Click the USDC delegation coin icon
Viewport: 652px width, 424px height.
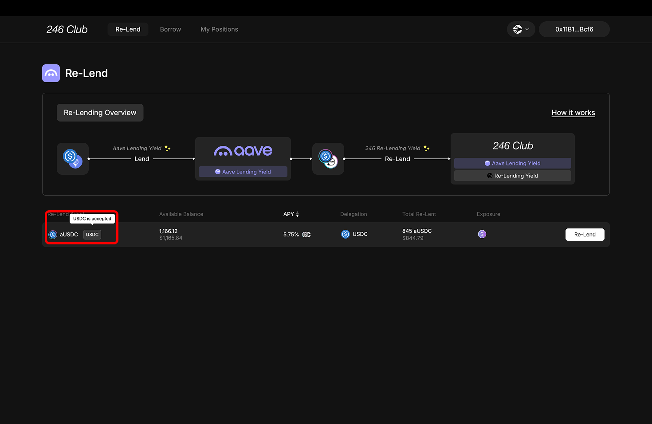click(346, 234)
